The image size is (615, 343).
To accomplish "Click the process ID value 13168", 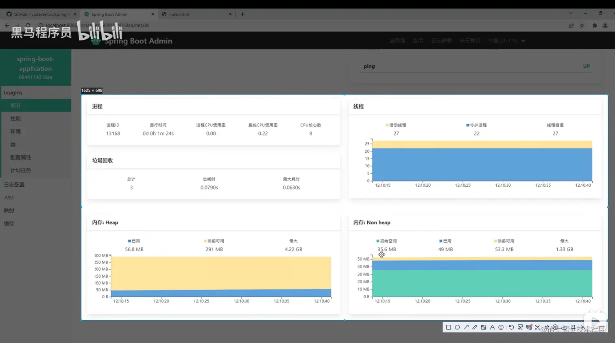I will [x=113, y=134].
